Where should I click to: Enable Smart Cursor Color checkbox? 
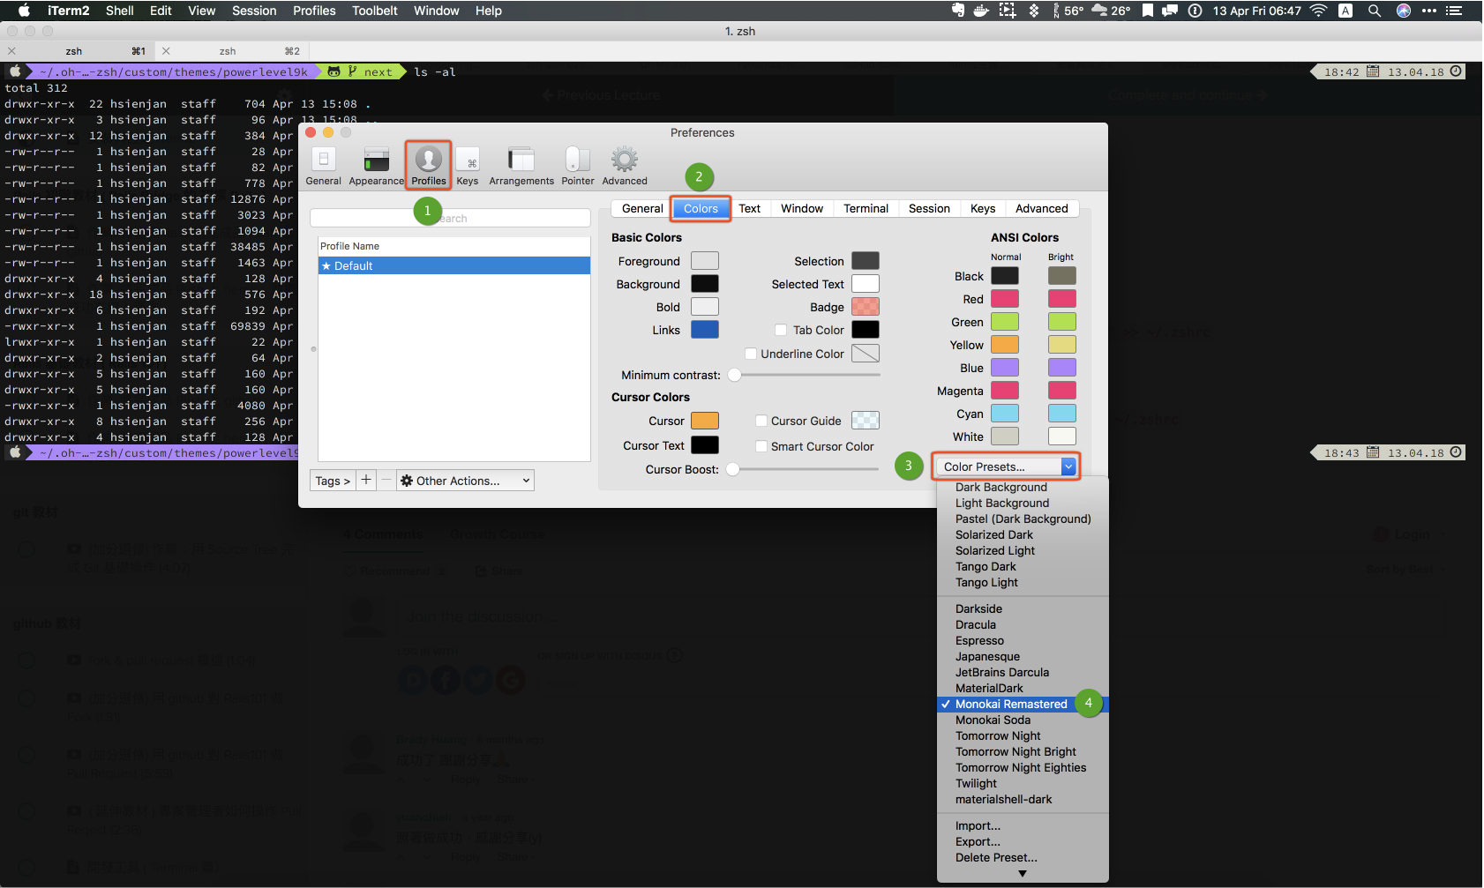pyautogui.click(x=761, y=446)
